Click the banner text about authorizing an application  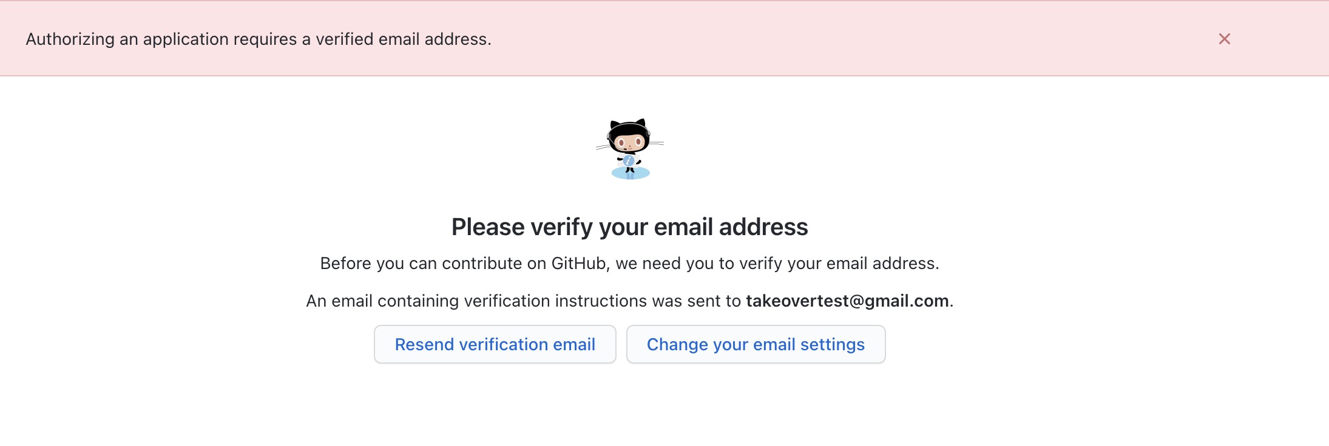point(259,39)
